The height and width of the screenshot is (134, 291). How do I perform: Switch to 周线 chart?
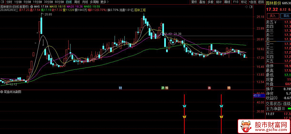point(77,2)
